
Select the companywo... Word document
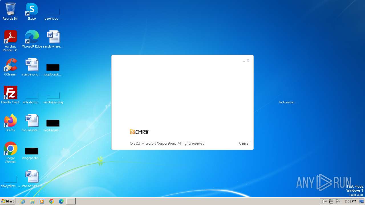coord(32,67)
